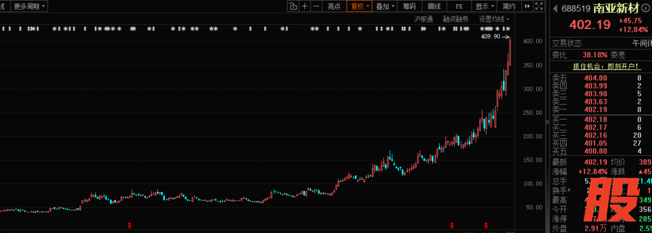Click the back arrow beside stock code 688519
This screenshot has height=233, width=652.
(x=555, y=8)
